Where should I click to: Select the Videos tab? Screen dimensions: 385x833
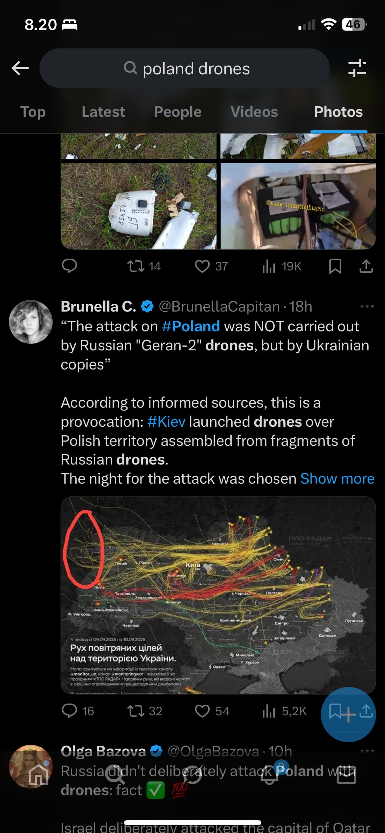(254, 112)
